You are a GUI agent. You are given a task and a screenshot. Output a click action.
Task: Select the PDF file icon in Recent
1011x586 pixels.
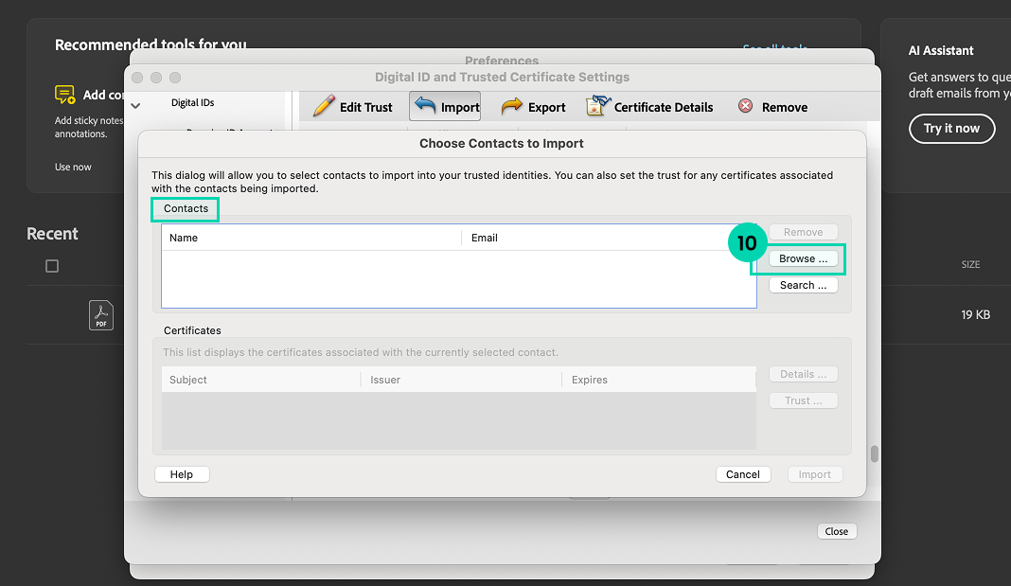(101, 314)
